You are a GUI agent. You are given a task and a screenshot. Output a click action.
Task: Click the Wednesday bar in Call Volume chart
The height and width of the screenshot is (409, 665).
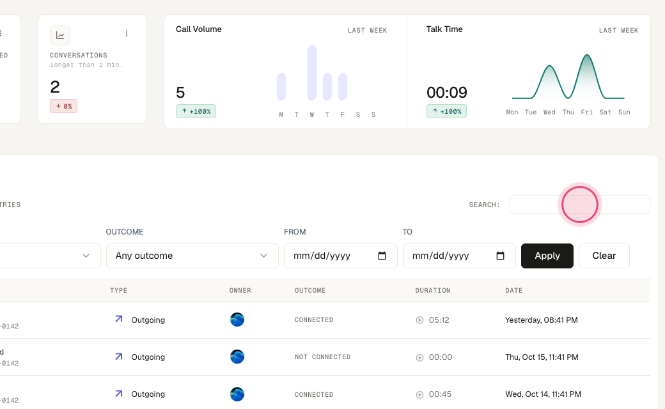[x=312, y=72]
